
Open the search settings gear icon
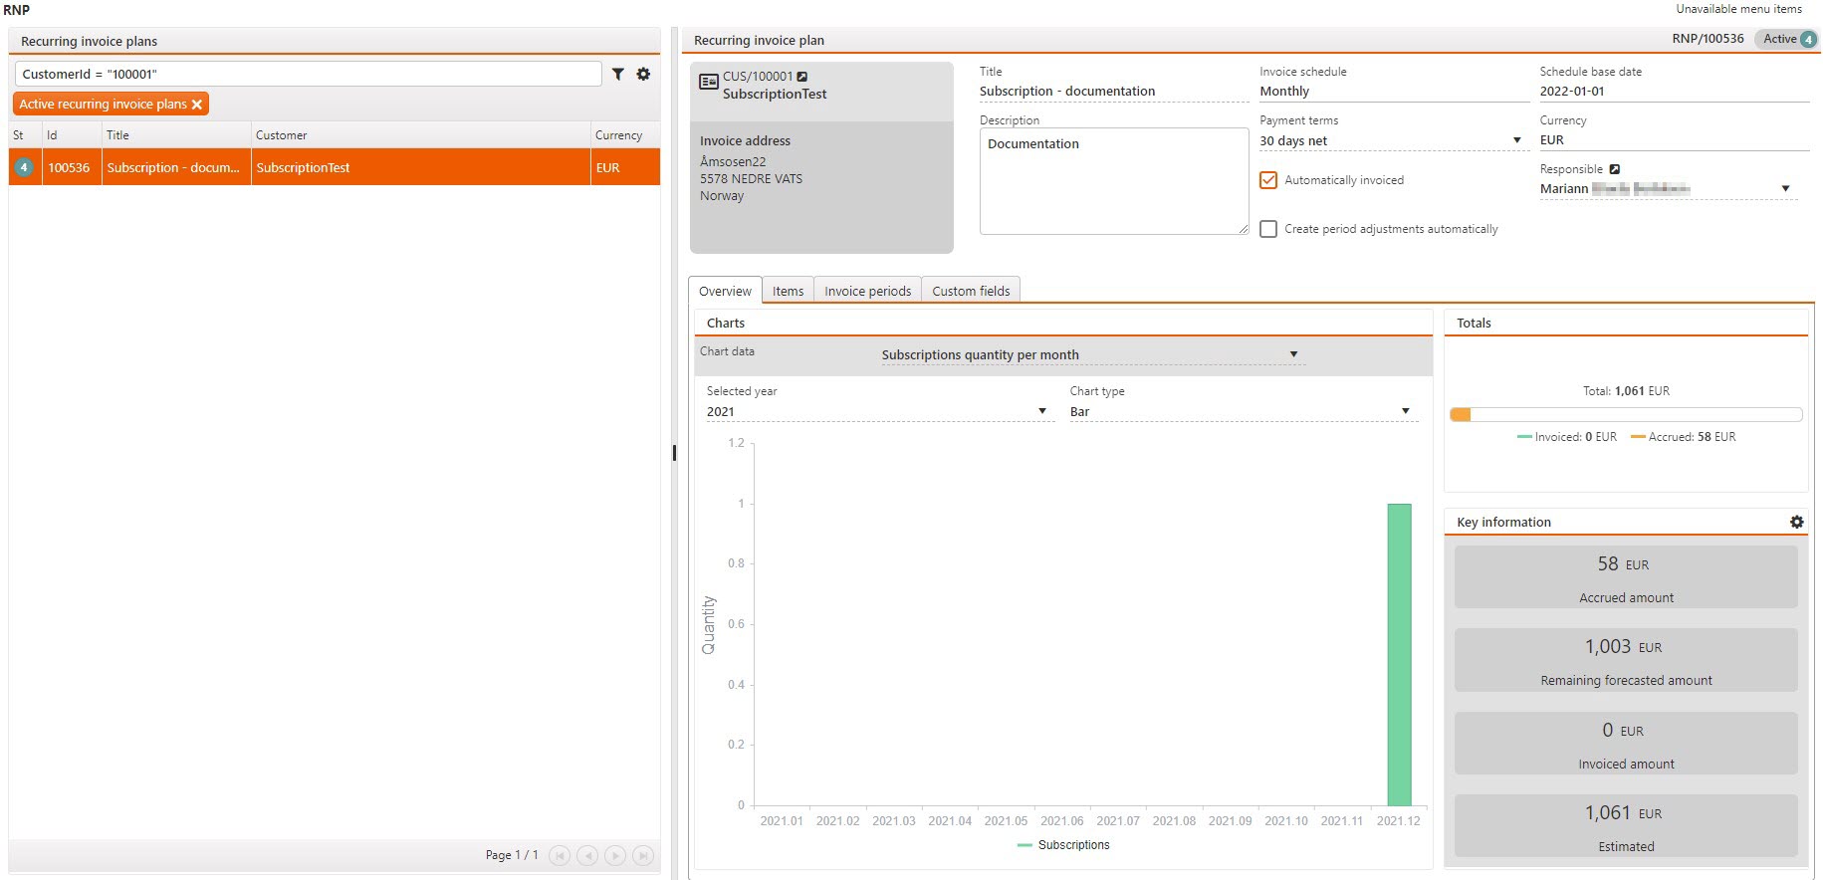(643, 74)
